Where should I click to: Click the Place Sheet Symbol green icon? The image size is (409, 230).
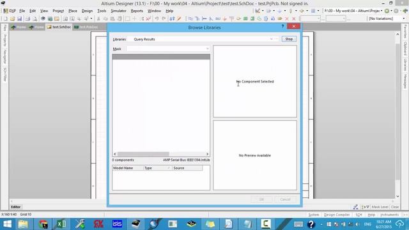pos(245,19)
